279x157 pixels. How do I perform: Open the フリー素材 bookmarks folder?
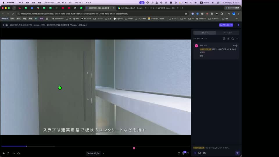coord(140,19)
